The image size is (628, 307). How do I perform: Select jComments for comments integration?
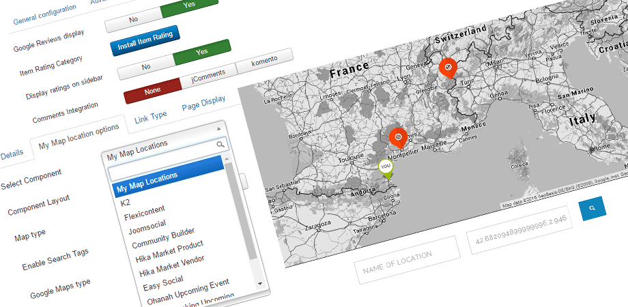[x=208, y=73]
